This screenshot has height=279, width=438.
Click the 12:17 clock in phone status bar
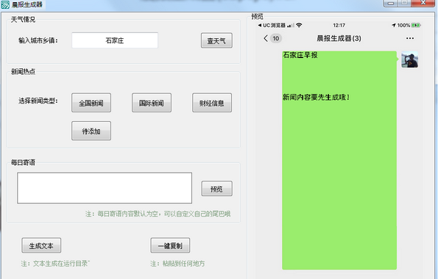click(339, 25)
